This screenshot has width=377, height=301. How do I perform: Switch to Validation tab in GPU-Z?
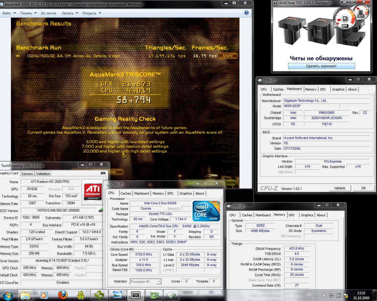pyautogui.click(x=43, y=174)
